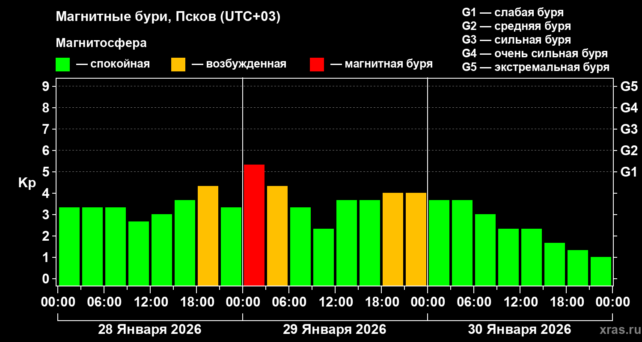
Task: Click the "12:00" time label above 29 Января
Action: [335, 302]
